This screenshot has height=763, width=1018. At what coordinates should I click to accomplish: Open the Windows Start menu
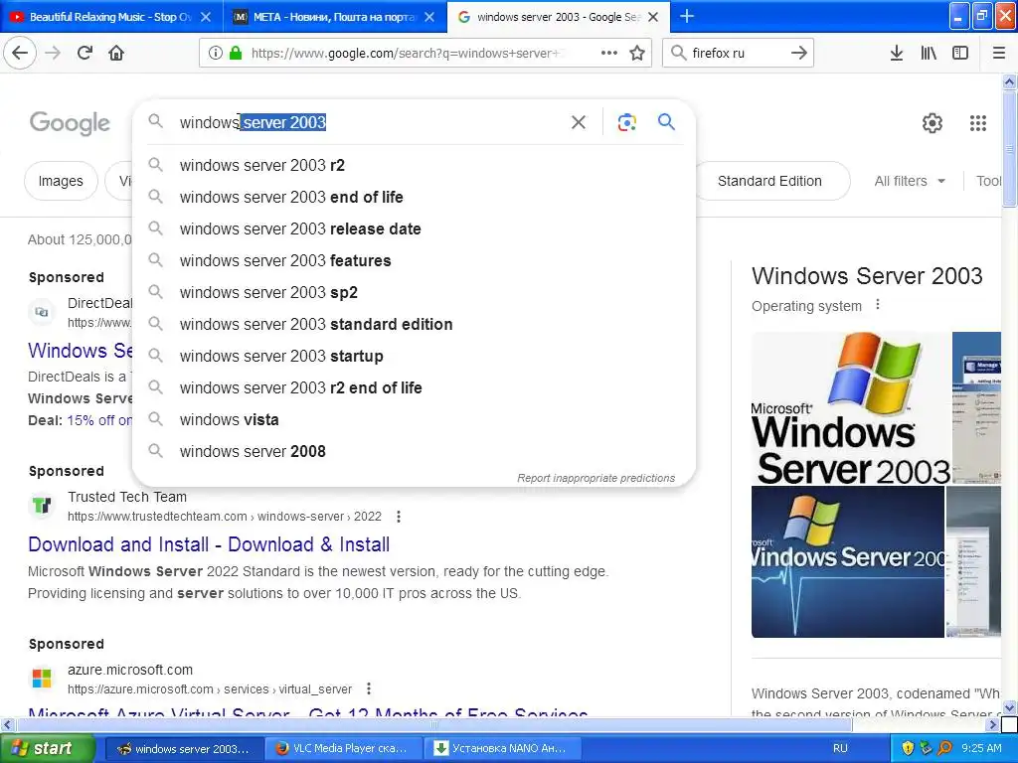point(48,748)
